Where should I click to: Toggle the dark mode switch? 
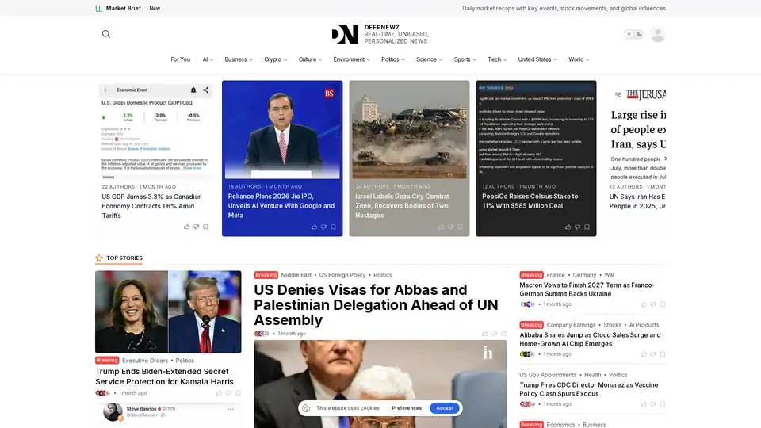click(x=633, y=34)
